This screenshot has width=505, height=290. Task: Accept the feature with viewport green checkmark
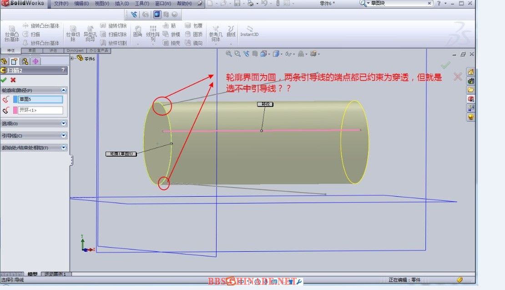(x=445, y=66)
